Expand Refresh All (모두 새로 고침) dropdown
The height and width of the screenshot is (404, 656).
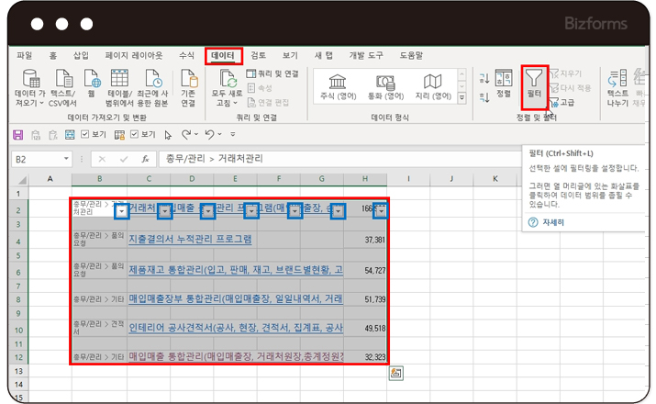point(226,103)
